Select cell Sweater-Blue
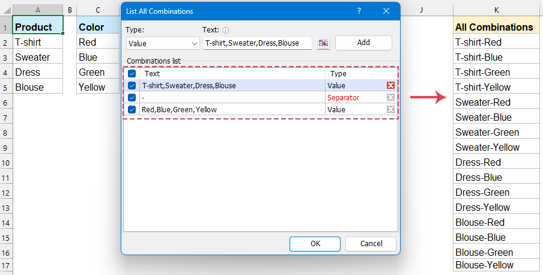The image size is (543, 275). tap(496, 117)
